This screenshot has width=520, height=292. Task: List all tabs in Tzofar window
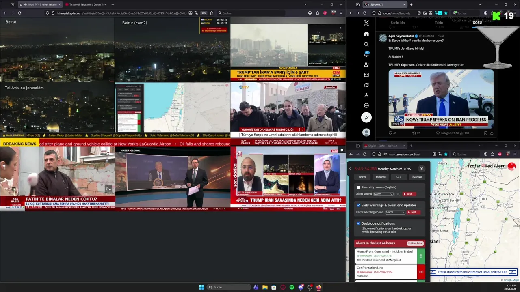coord(480,146)
